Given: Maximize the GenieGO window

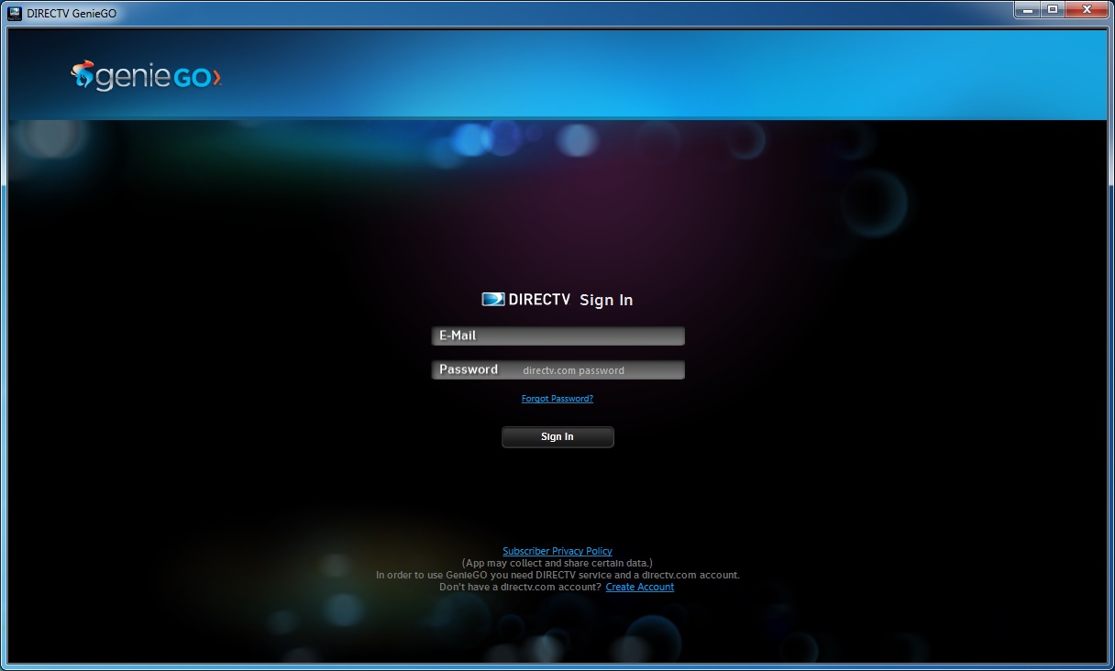Looking at the screenshot, I should coord(1054,10).
